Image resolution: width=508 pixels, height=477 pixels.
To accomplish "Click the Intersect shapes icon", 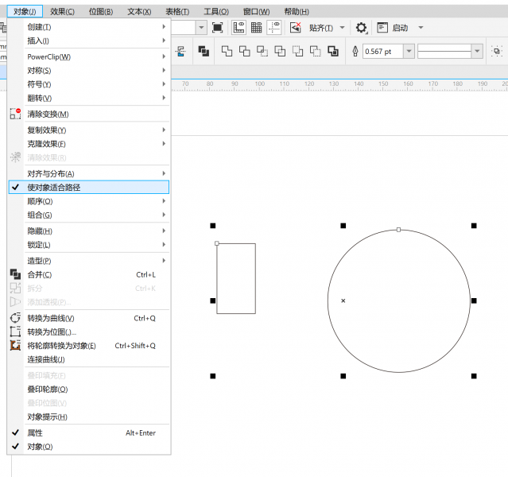I will (x=262, y=51).
